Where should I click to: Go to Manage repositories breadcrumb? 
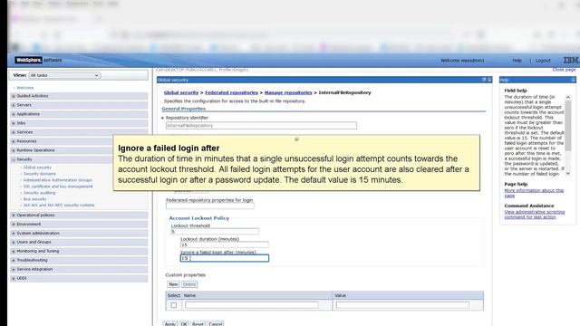point(288,92)
